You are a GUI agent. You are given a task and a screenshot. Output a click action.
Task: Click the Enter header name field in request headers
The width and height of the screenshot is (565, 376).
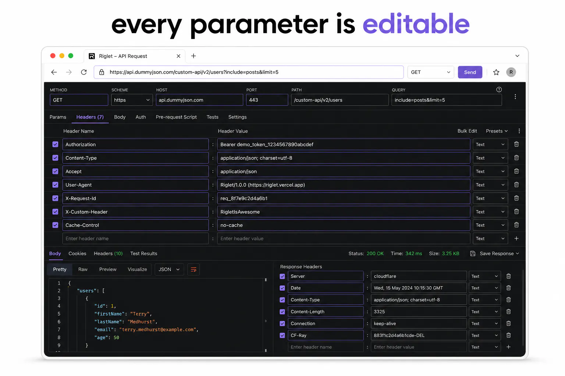pos(135,239)
